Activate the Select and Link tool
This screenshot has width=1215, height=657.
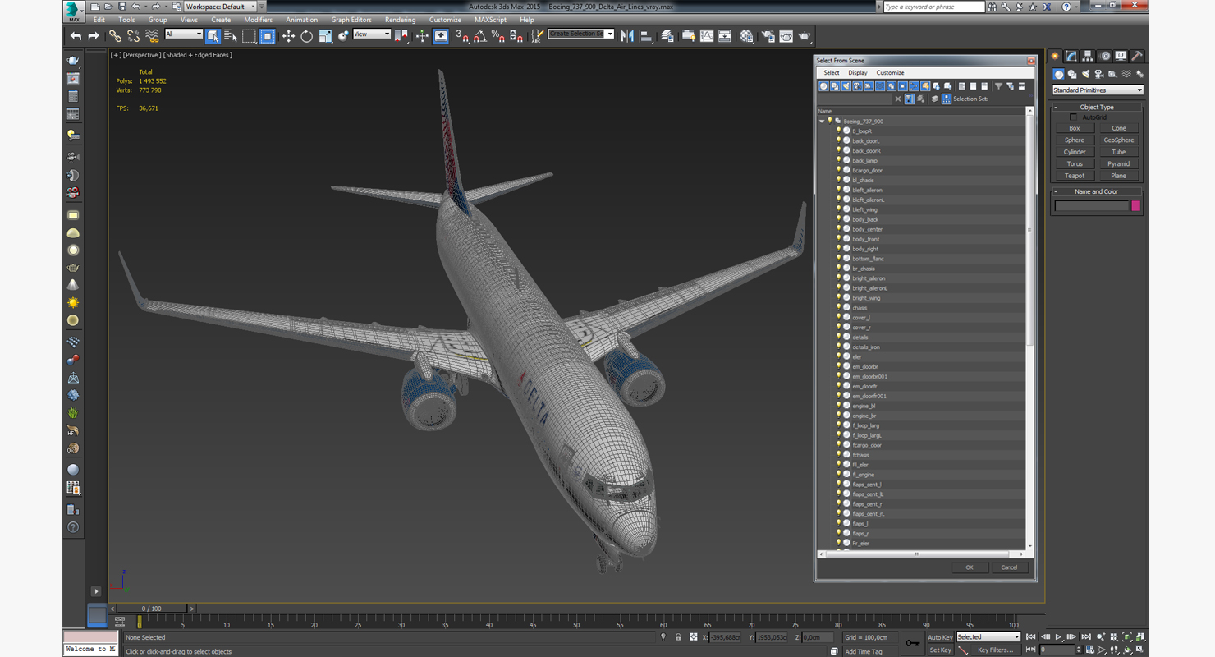point(115,36)
